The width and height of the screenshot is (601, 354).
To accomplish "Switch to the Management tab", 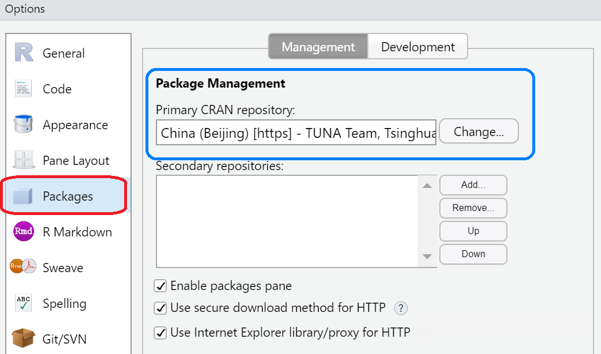I will (318, 47).
